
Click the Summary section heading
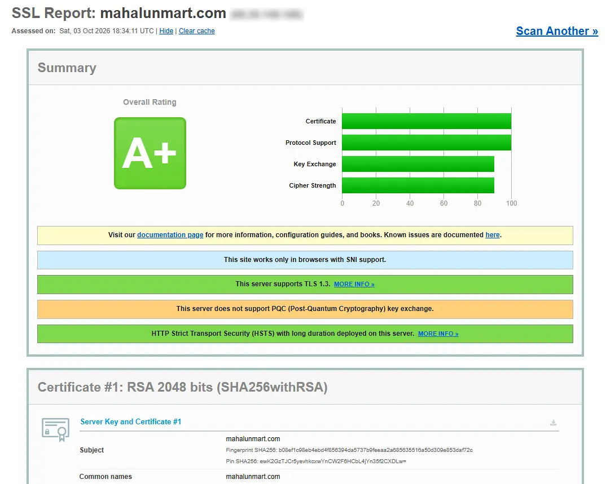[x=67, y=68]
